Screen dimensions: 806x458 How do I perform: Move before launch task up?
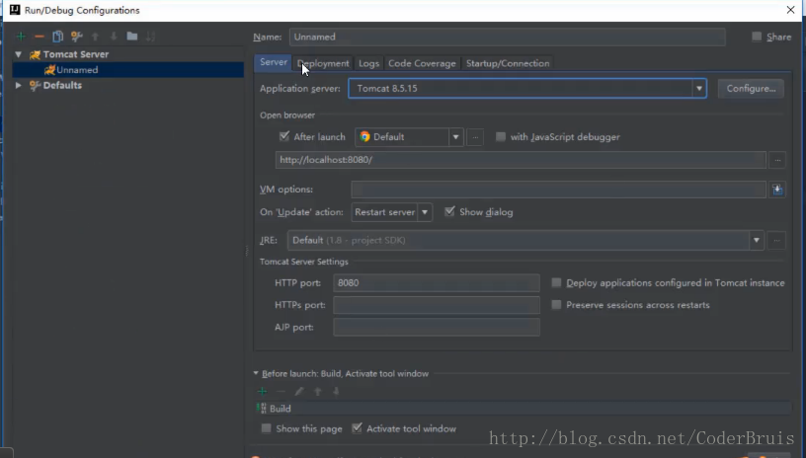(318, 391)
